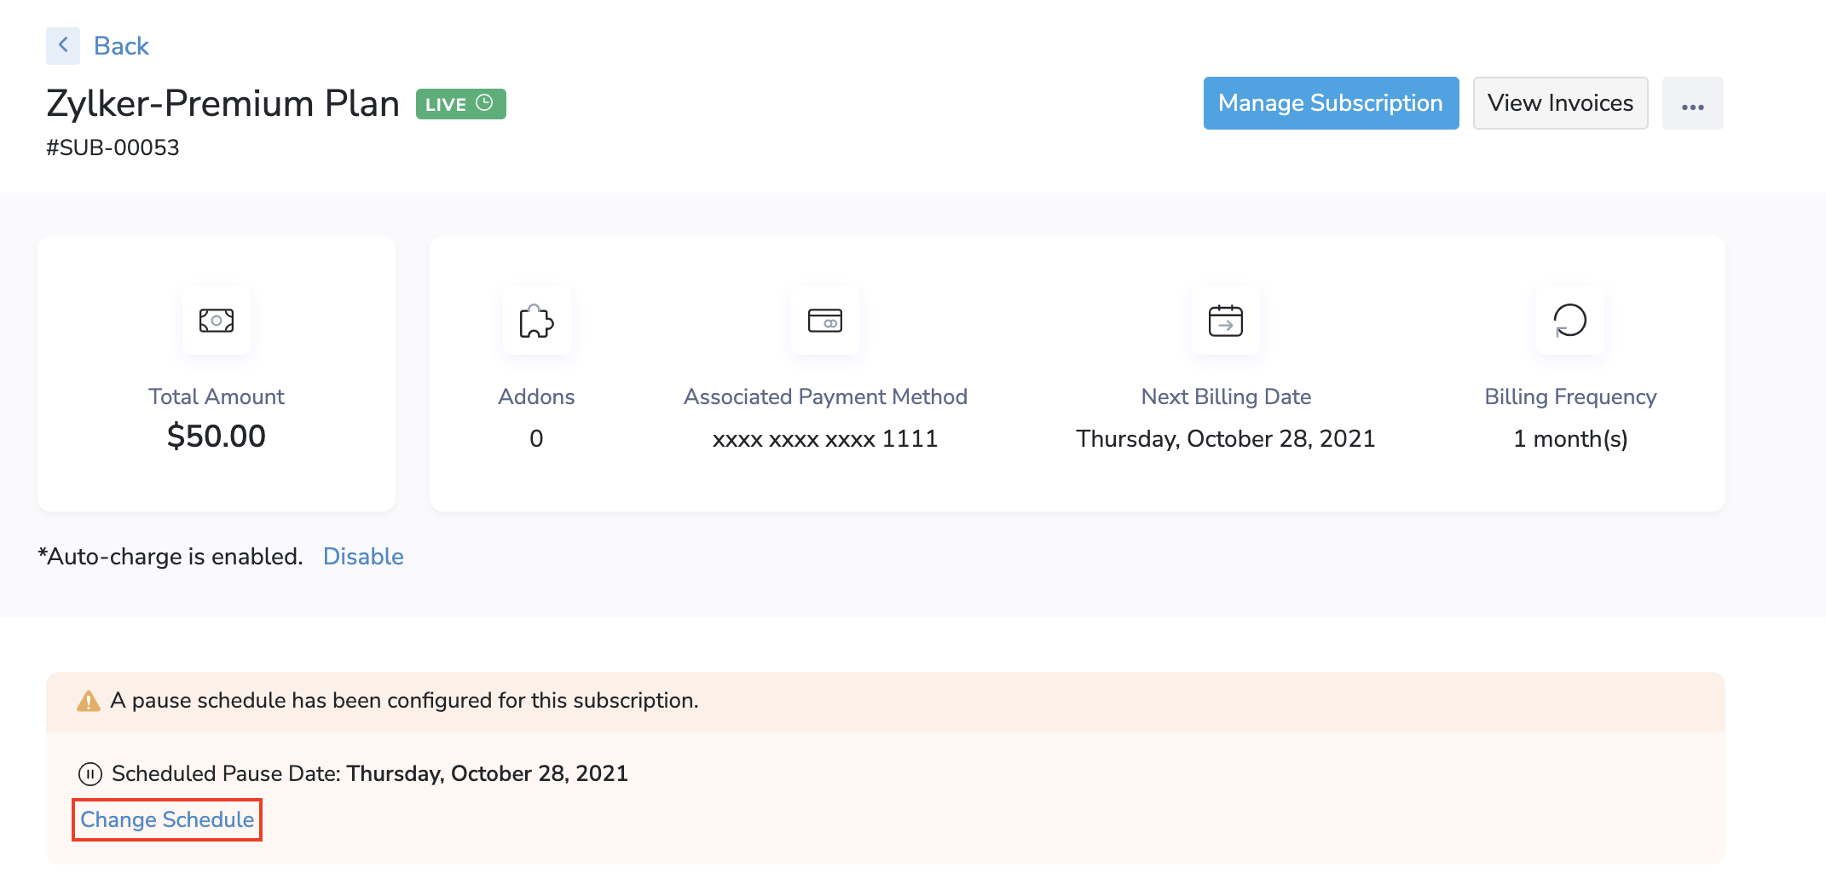Open the three-dots more options menu
1826x885 pixels.
tap(1692, 104)
